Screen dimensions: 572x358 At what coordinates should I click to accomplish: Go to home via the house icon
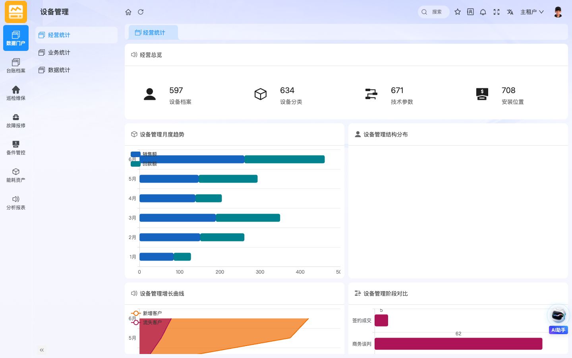[128, 12]
